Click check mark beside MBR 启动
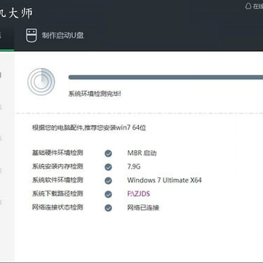 pos(108,153)
